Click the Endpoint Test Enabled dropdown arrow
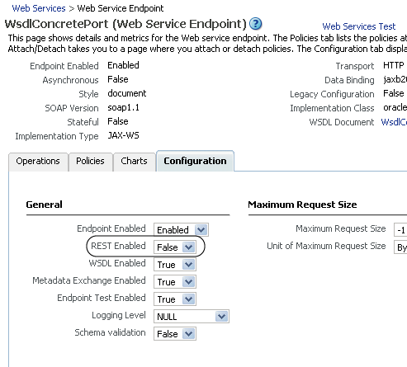Screen dimensions: 407x367 coord(189,299)
